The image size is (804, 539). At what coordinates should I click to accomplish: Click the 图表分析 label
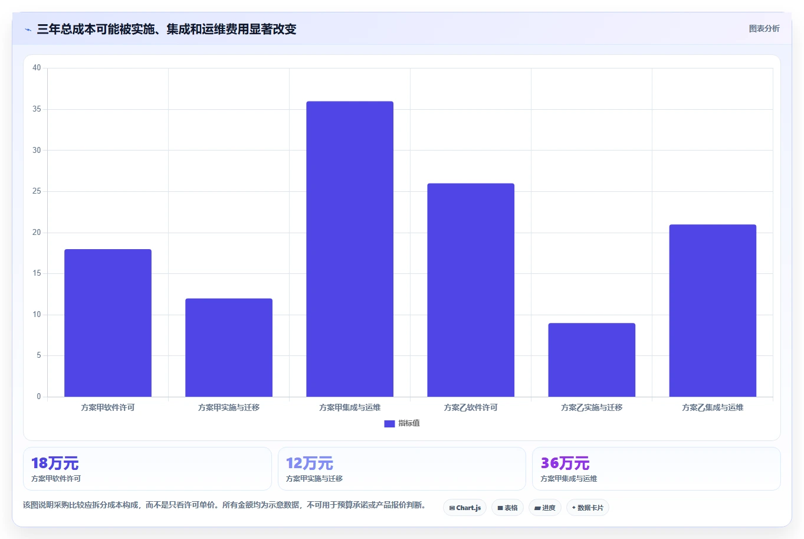point(764,28)
